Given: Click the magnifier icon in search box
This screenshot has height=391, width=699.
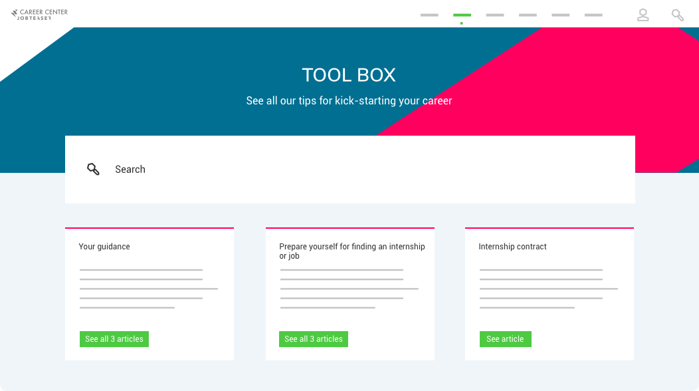Looking at the screenshot, I should click(93, 169).
